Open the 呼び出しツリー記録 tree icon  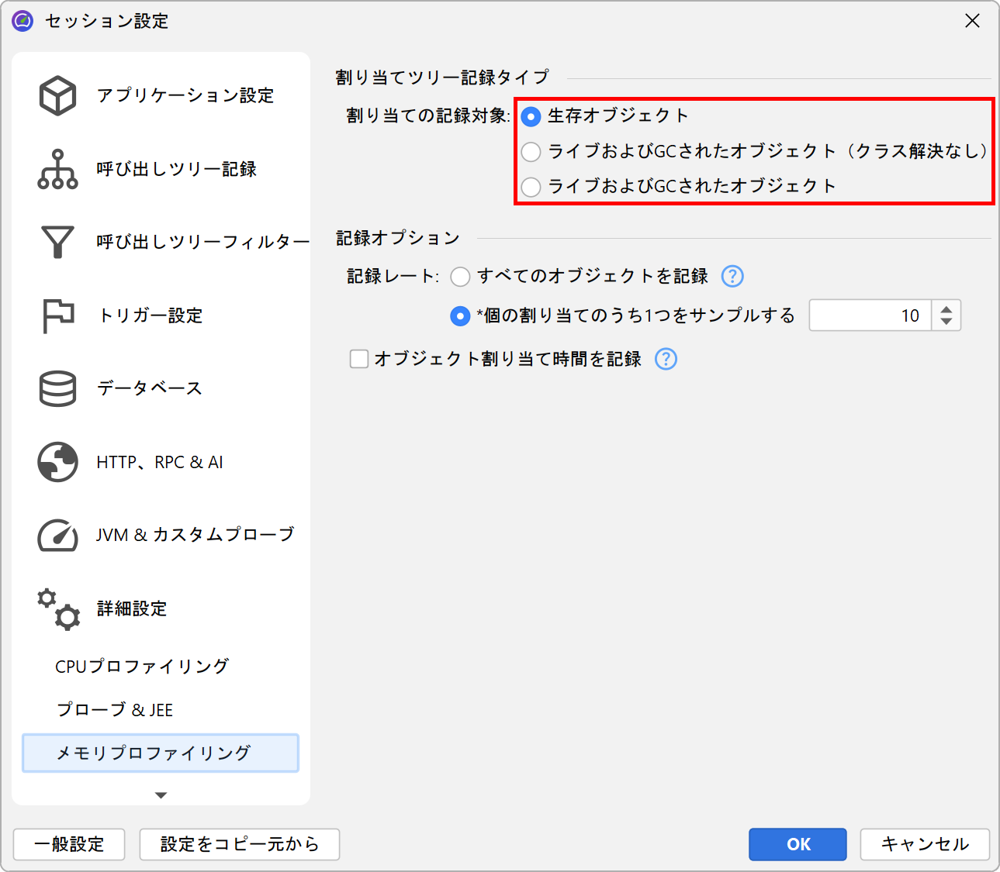coord(57,169)
